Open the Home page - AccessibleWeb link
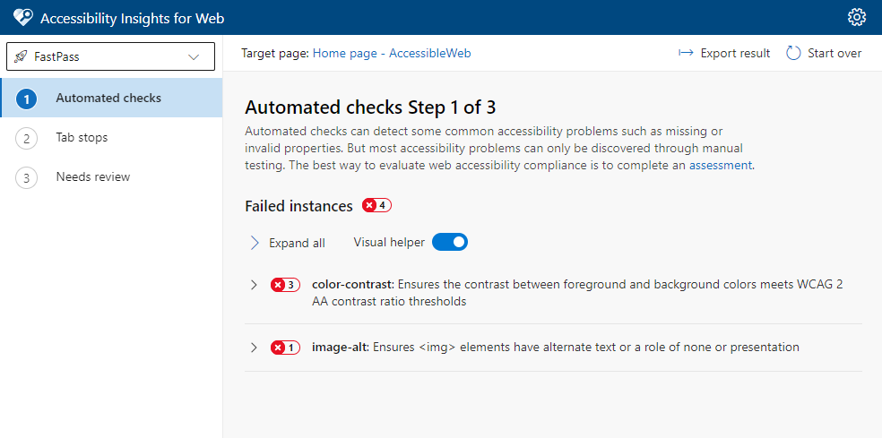 pos(392,53)
